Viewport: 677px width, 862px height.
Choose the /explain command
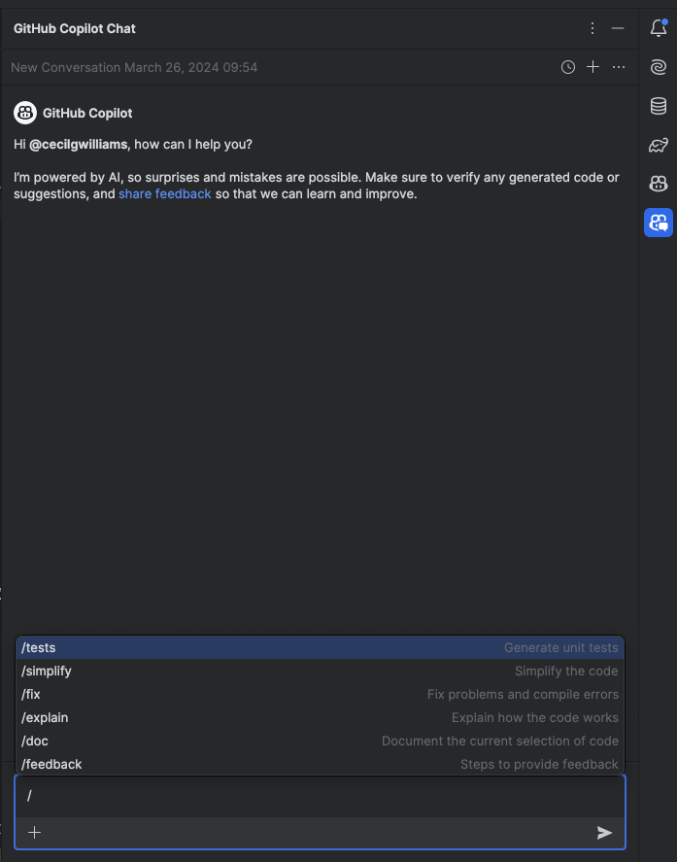pos(320,717)
